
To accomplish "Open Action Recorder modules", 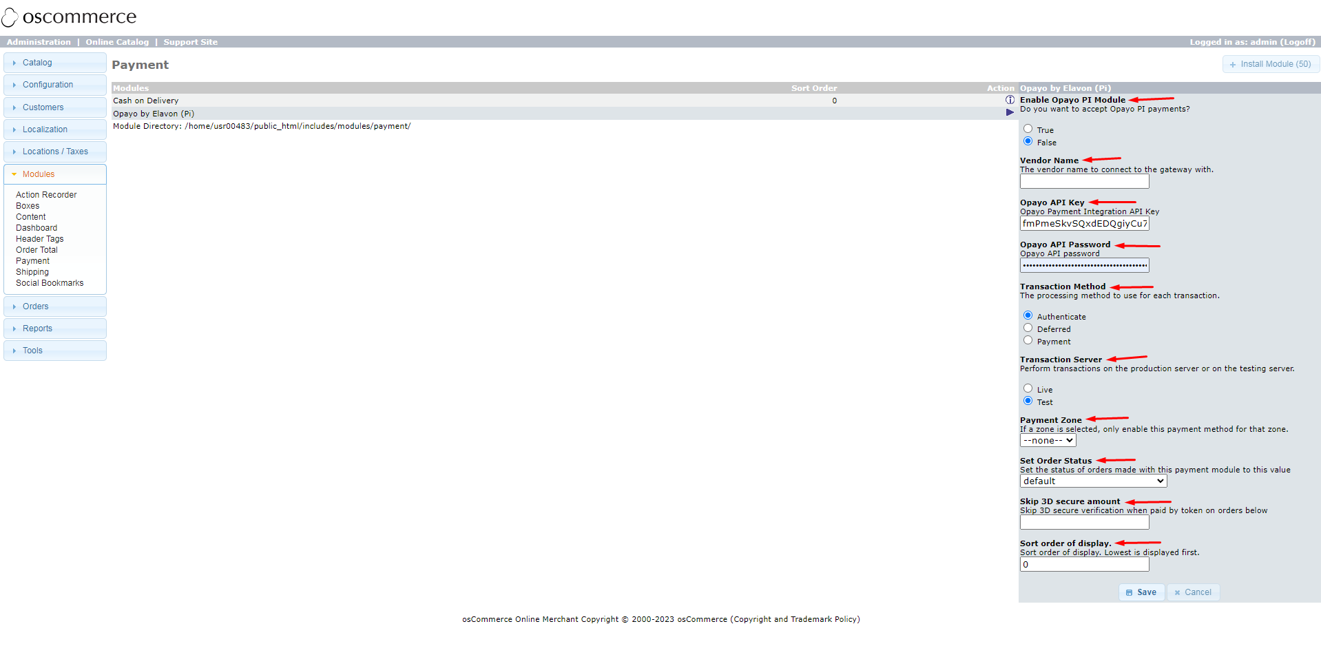I will pos(46,195).
